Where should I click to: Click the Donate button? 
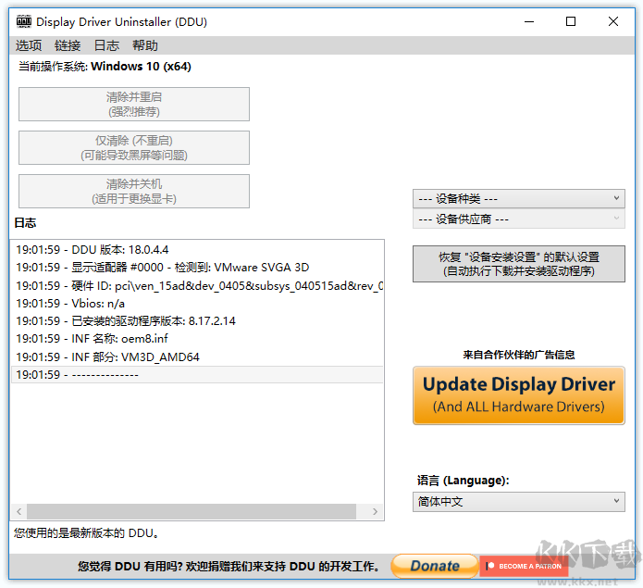point(435,566)
